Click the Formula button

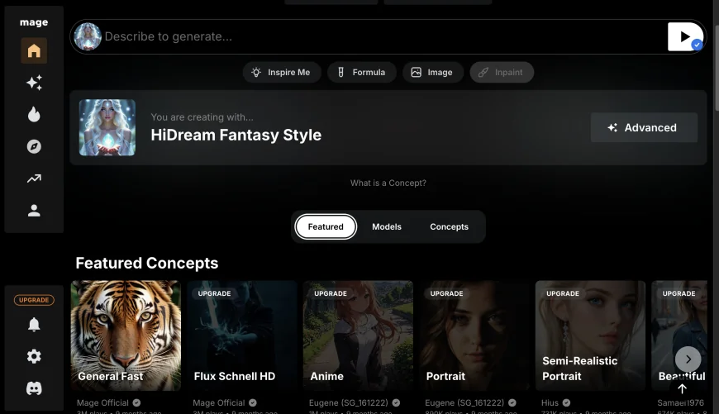pos(361,73)
